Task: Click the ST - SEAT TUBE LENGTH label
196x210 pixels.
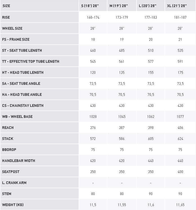Action: pyautogui.click(x=22, y=50)
